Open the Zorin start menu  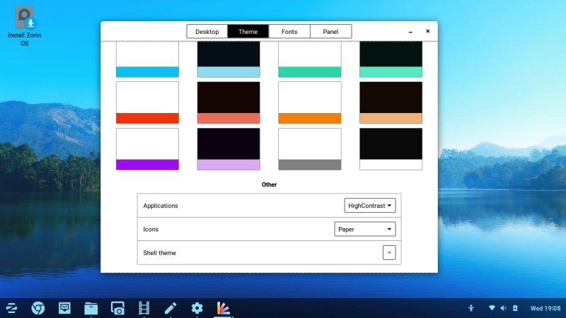[11, 308]
